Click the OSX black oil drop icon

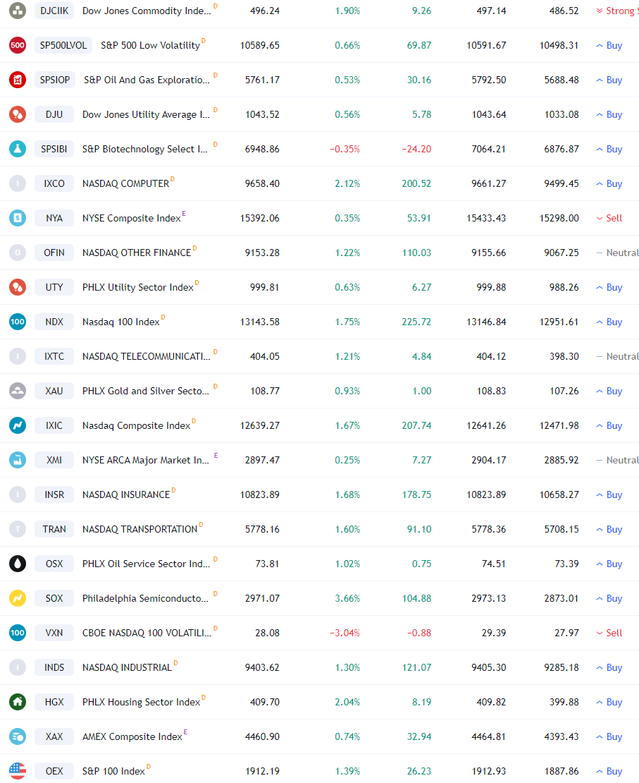(18, 564)
